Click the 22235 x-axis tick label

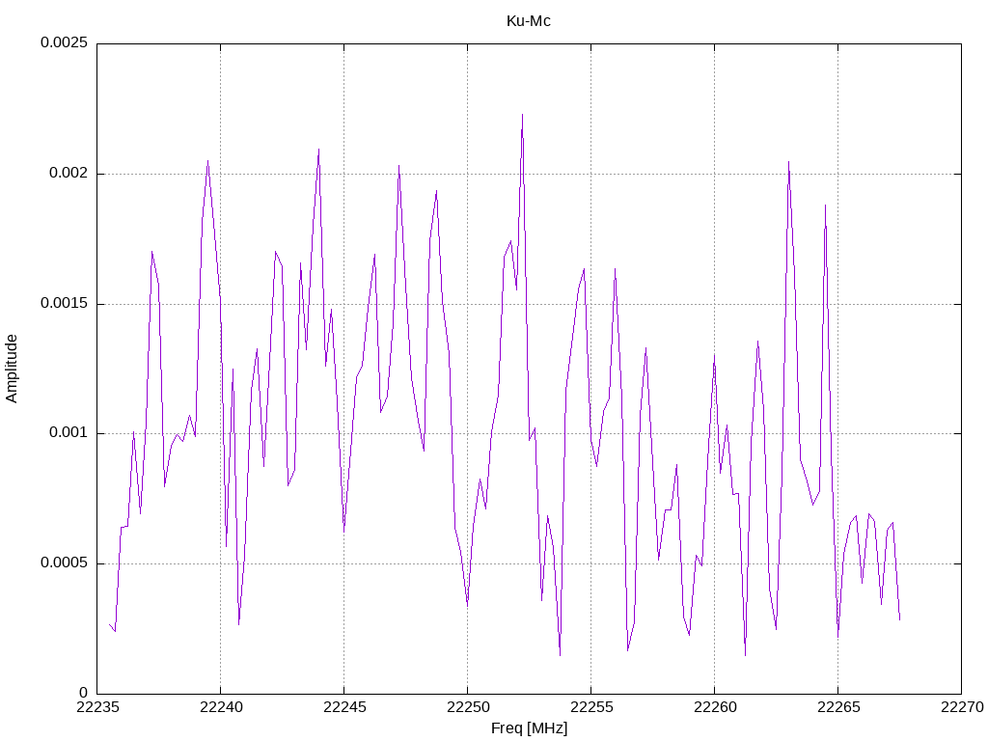click(x=97, y=707)
